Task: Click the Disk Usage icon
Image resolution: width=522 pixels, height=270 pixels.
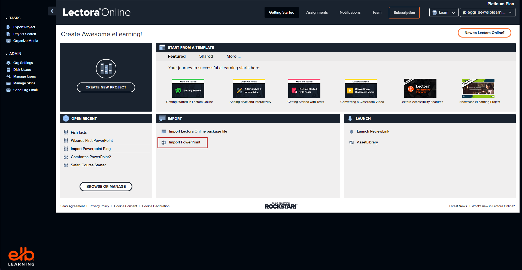Action: pos(8,70)
